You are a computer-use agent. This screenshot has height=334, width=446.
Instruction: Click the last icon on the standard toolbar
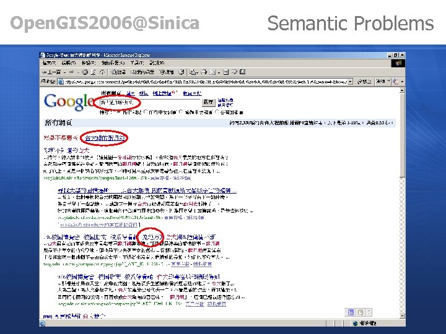coord(243,72)
